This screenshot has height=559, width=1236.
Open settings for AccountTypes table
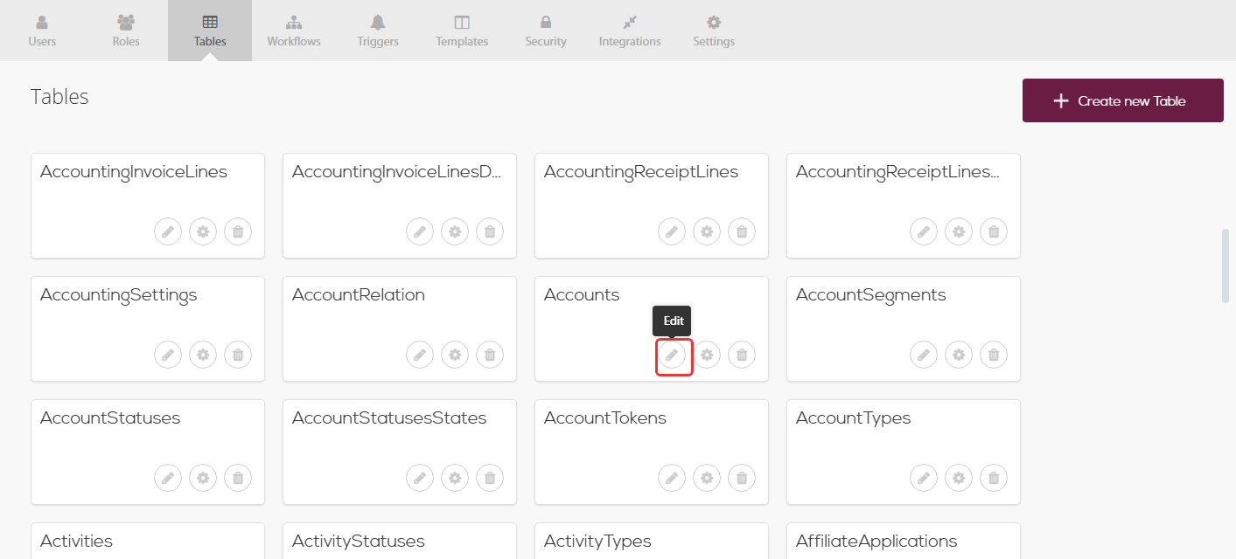coord(959,478)
